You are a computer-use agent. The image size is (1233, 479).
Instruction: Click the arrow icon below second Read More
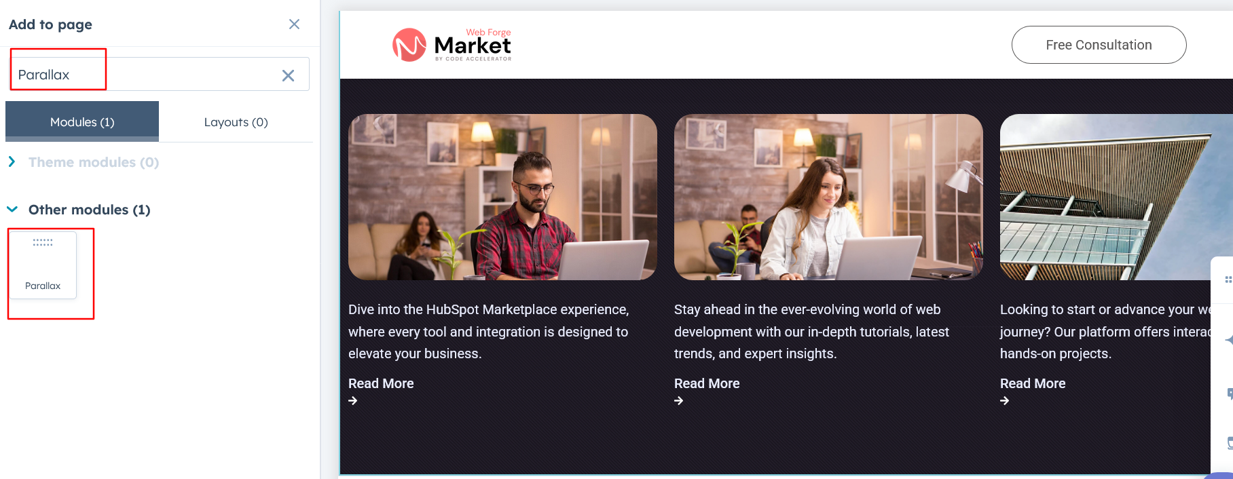[679, 401]
